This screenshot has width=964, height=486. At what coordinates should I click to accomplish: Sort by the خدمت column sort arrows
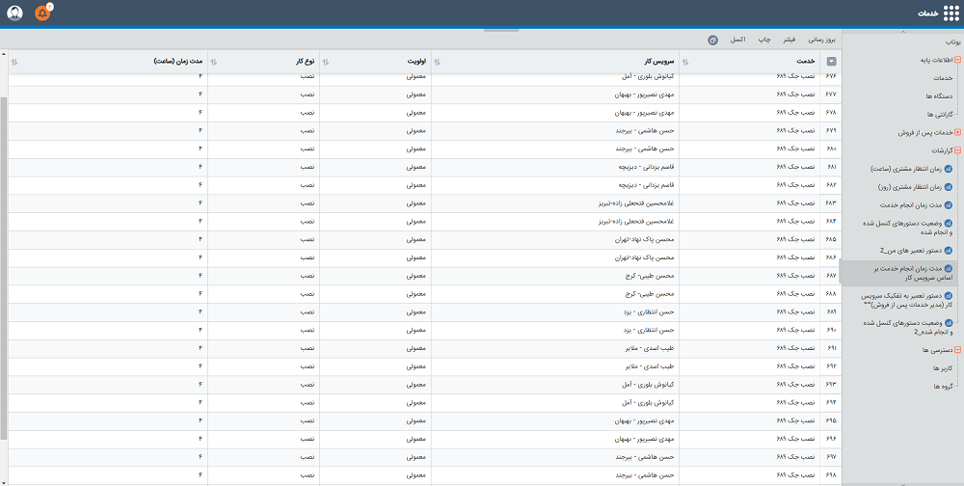point(685,62)
